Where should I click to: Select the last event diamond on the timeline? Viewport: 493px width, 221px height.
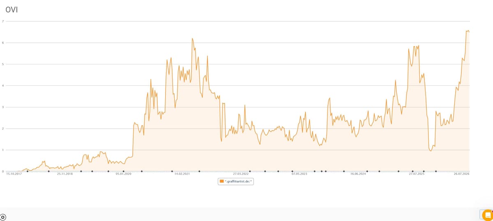(436, 171)
